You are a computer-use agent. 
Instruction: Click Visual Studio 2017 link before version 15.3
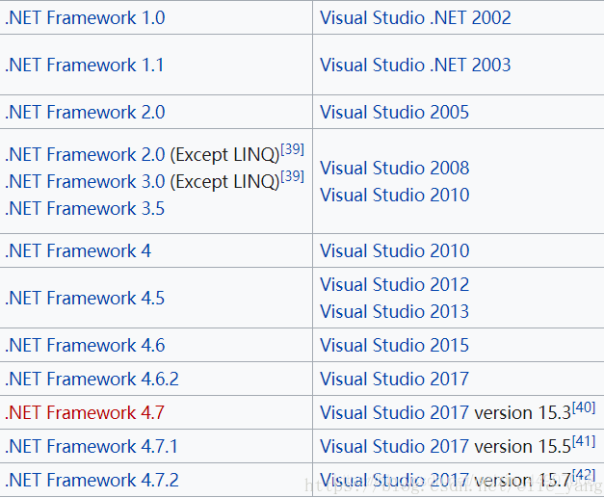pyautogui.click(x=394, y=412)
